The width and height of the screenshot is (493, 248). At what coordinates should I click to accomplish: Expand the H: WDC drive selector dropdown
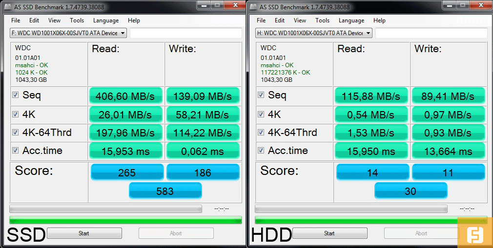pyautogui.click(x=368, y=33)
